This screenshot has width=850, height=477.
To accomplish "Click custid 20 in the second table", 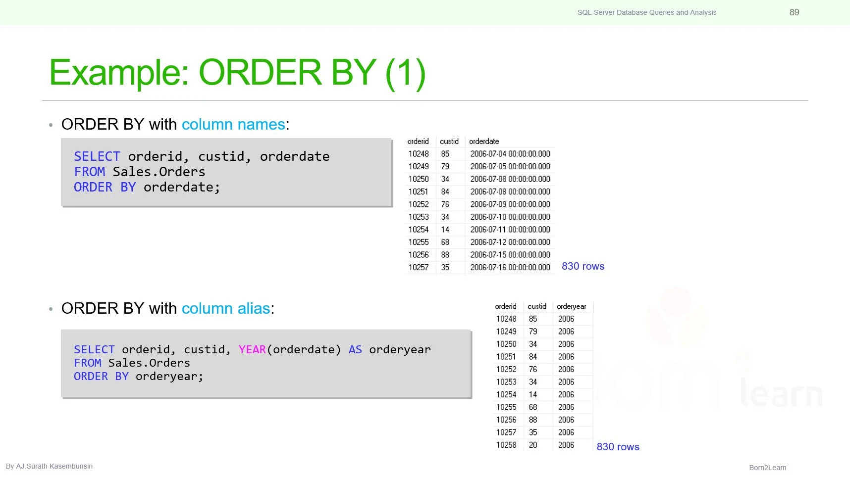I will point(533,445).
